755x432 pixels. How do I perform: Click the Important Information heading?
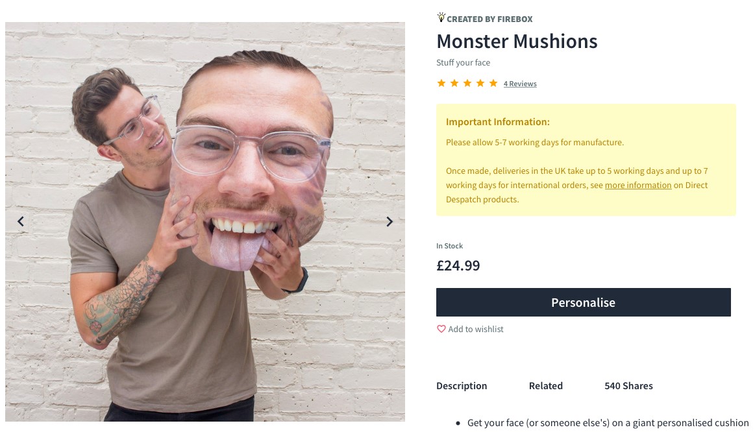(x=498, y=122)
